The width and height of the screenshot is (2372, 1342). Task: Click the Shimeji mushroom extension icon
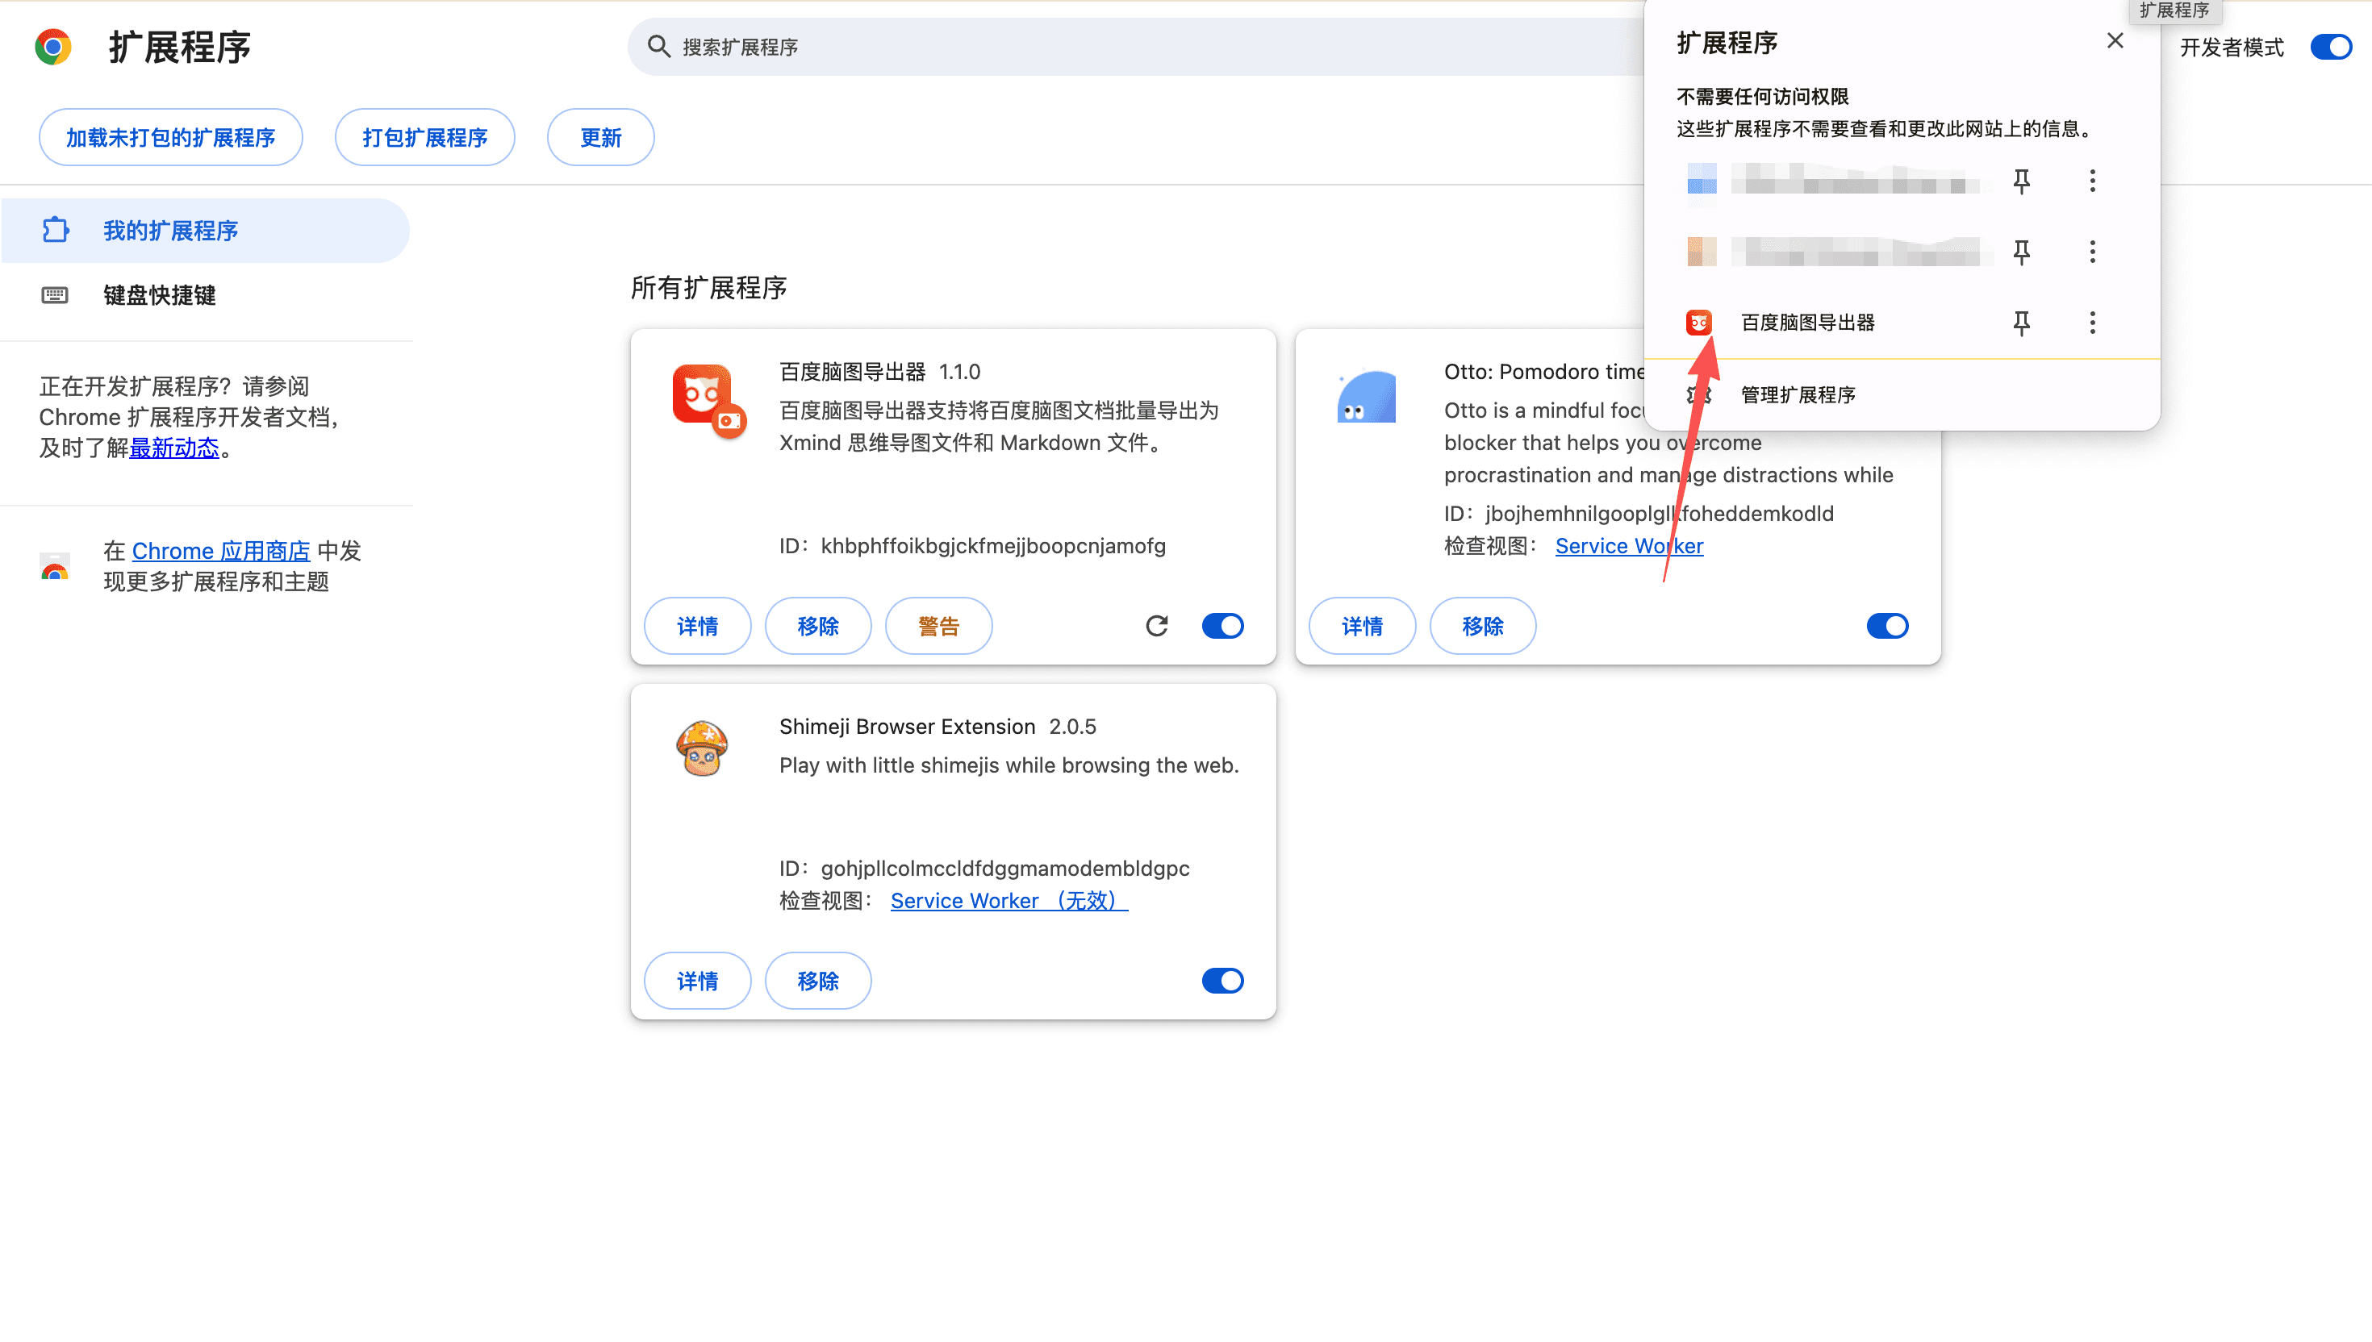point(702,748)
